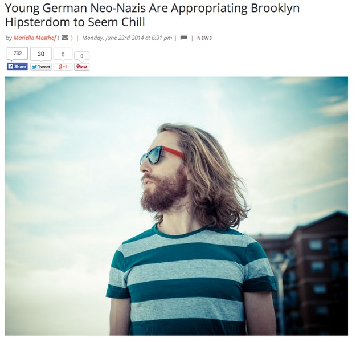Click the Tweet button

tap(41, 67)
